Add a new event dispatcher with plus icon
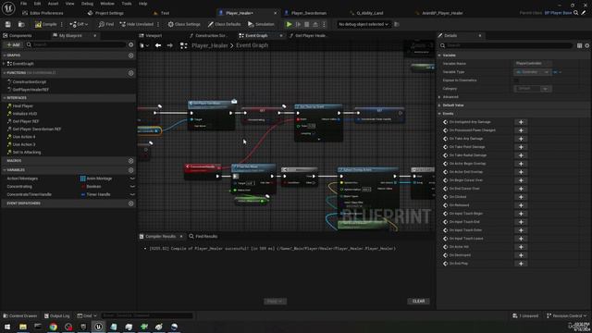Image resolution: width=592 pixels, height=333 pixels. [131, 203]
